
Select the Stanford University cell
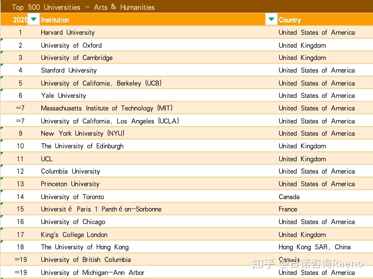[x=69, y=70]
